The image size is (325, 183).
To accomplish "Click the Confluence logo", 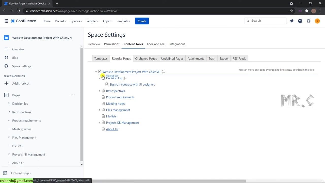I will [x=24, y=21].
